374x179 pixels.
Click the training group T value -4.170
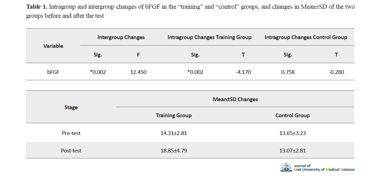[243, 72]
